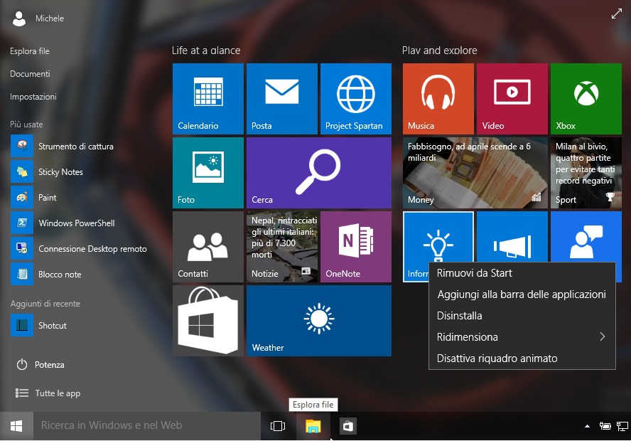The width and height of the screenshot is (631, 441).
Task: Select Aggiungi alla barra delle applicazioni
Action: point(522,294)
